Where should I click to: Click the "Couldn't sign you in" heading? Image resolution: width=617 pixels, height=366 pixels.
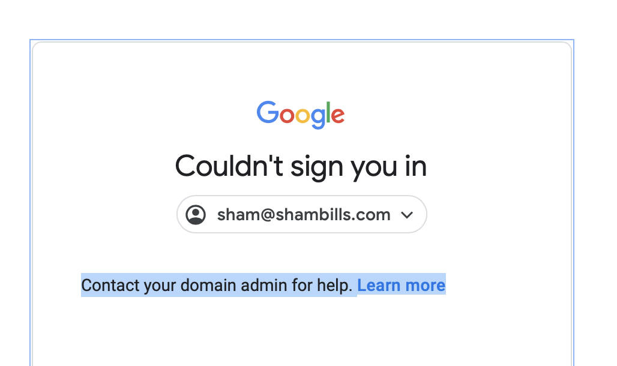tap(301, 166)
